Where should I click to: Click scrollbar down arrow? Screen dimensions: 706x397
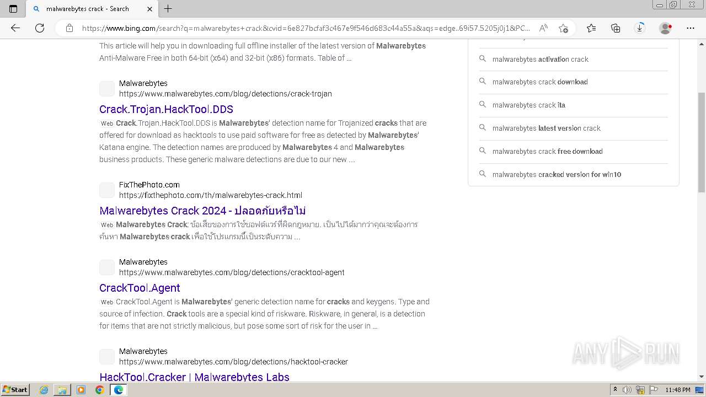[702, 377]
